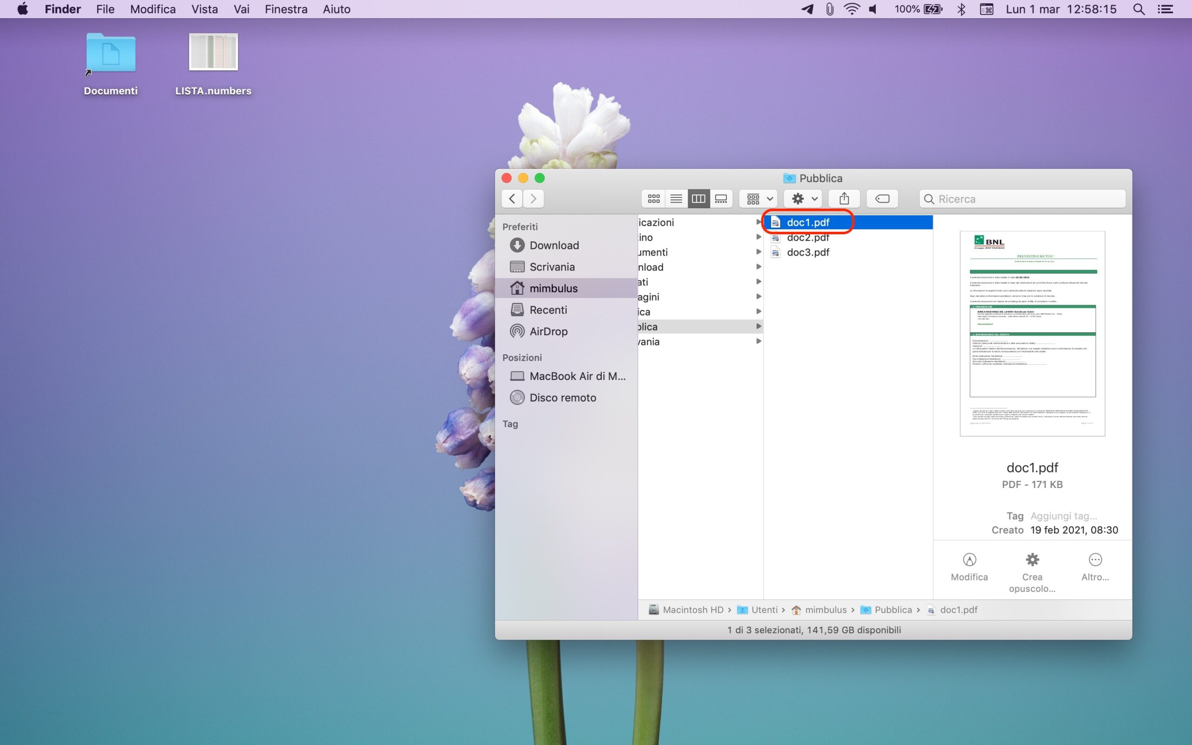Screen dimensions: 1192x745
Task: Go back with the back arrow
Action: pyautogui.click(x=512, y=198)
